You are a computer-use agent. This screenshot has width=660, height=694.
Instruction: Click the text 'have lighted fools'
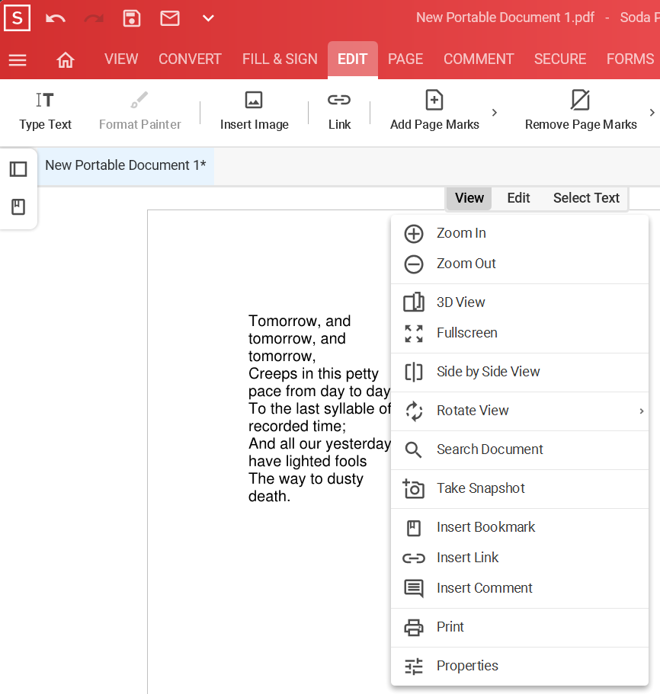tap(308, 461)
